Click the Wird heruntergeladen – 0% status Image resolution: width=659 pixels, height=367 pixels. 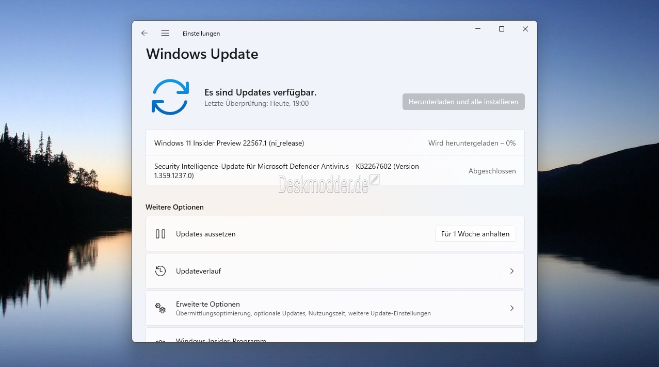pos(472,143)
